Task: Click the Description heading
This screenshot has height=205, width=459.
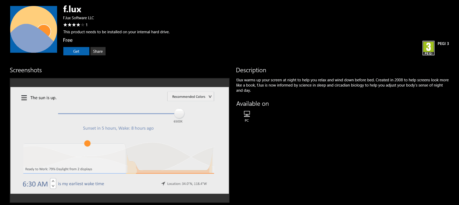Action: [251, 70]
